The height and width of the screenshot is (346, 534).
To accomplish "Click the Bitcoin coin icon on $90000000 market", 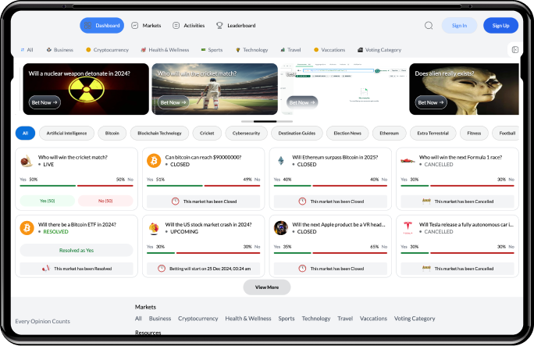I will tap(154, 161).
